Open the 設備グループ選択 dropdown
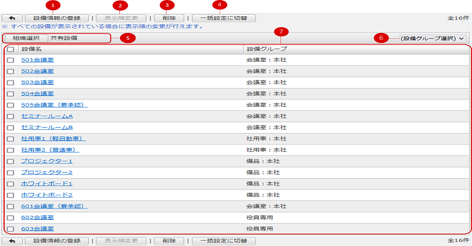 click(x=433, y=38)
